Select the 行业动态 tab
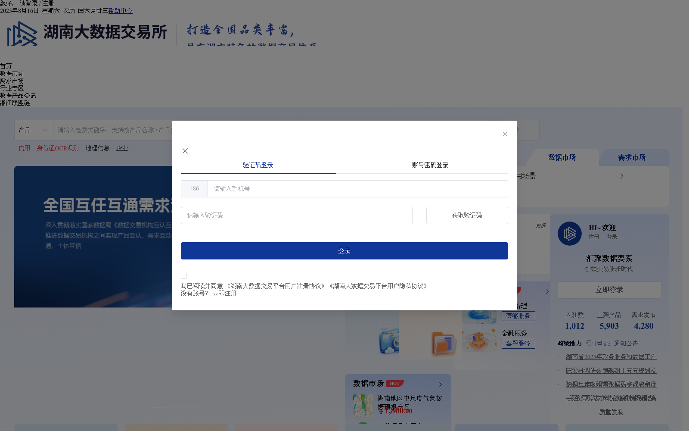This screenshot has height=431, width=689. click(598, 344)
